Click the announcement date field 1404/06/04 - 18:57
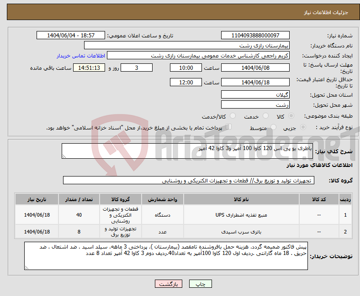Viewport: 360px width, 296px height. pos(71,35)
